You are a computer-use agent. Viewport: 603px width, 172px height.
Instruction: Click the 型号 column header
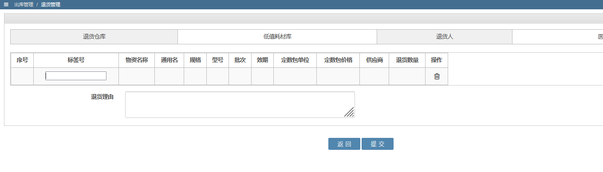point(218,60)
